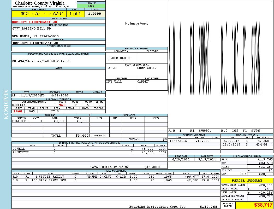Click roof material COMP SHGLS

tap(147, 68)
